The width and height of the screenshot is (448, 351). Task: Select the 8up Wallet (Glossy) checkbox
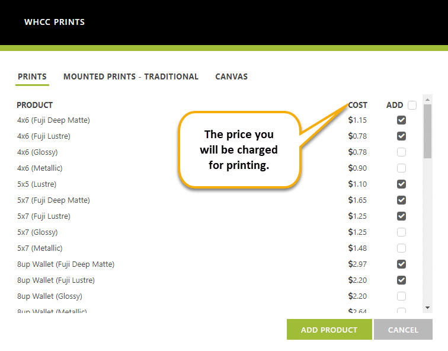click(x=401, y=296)
